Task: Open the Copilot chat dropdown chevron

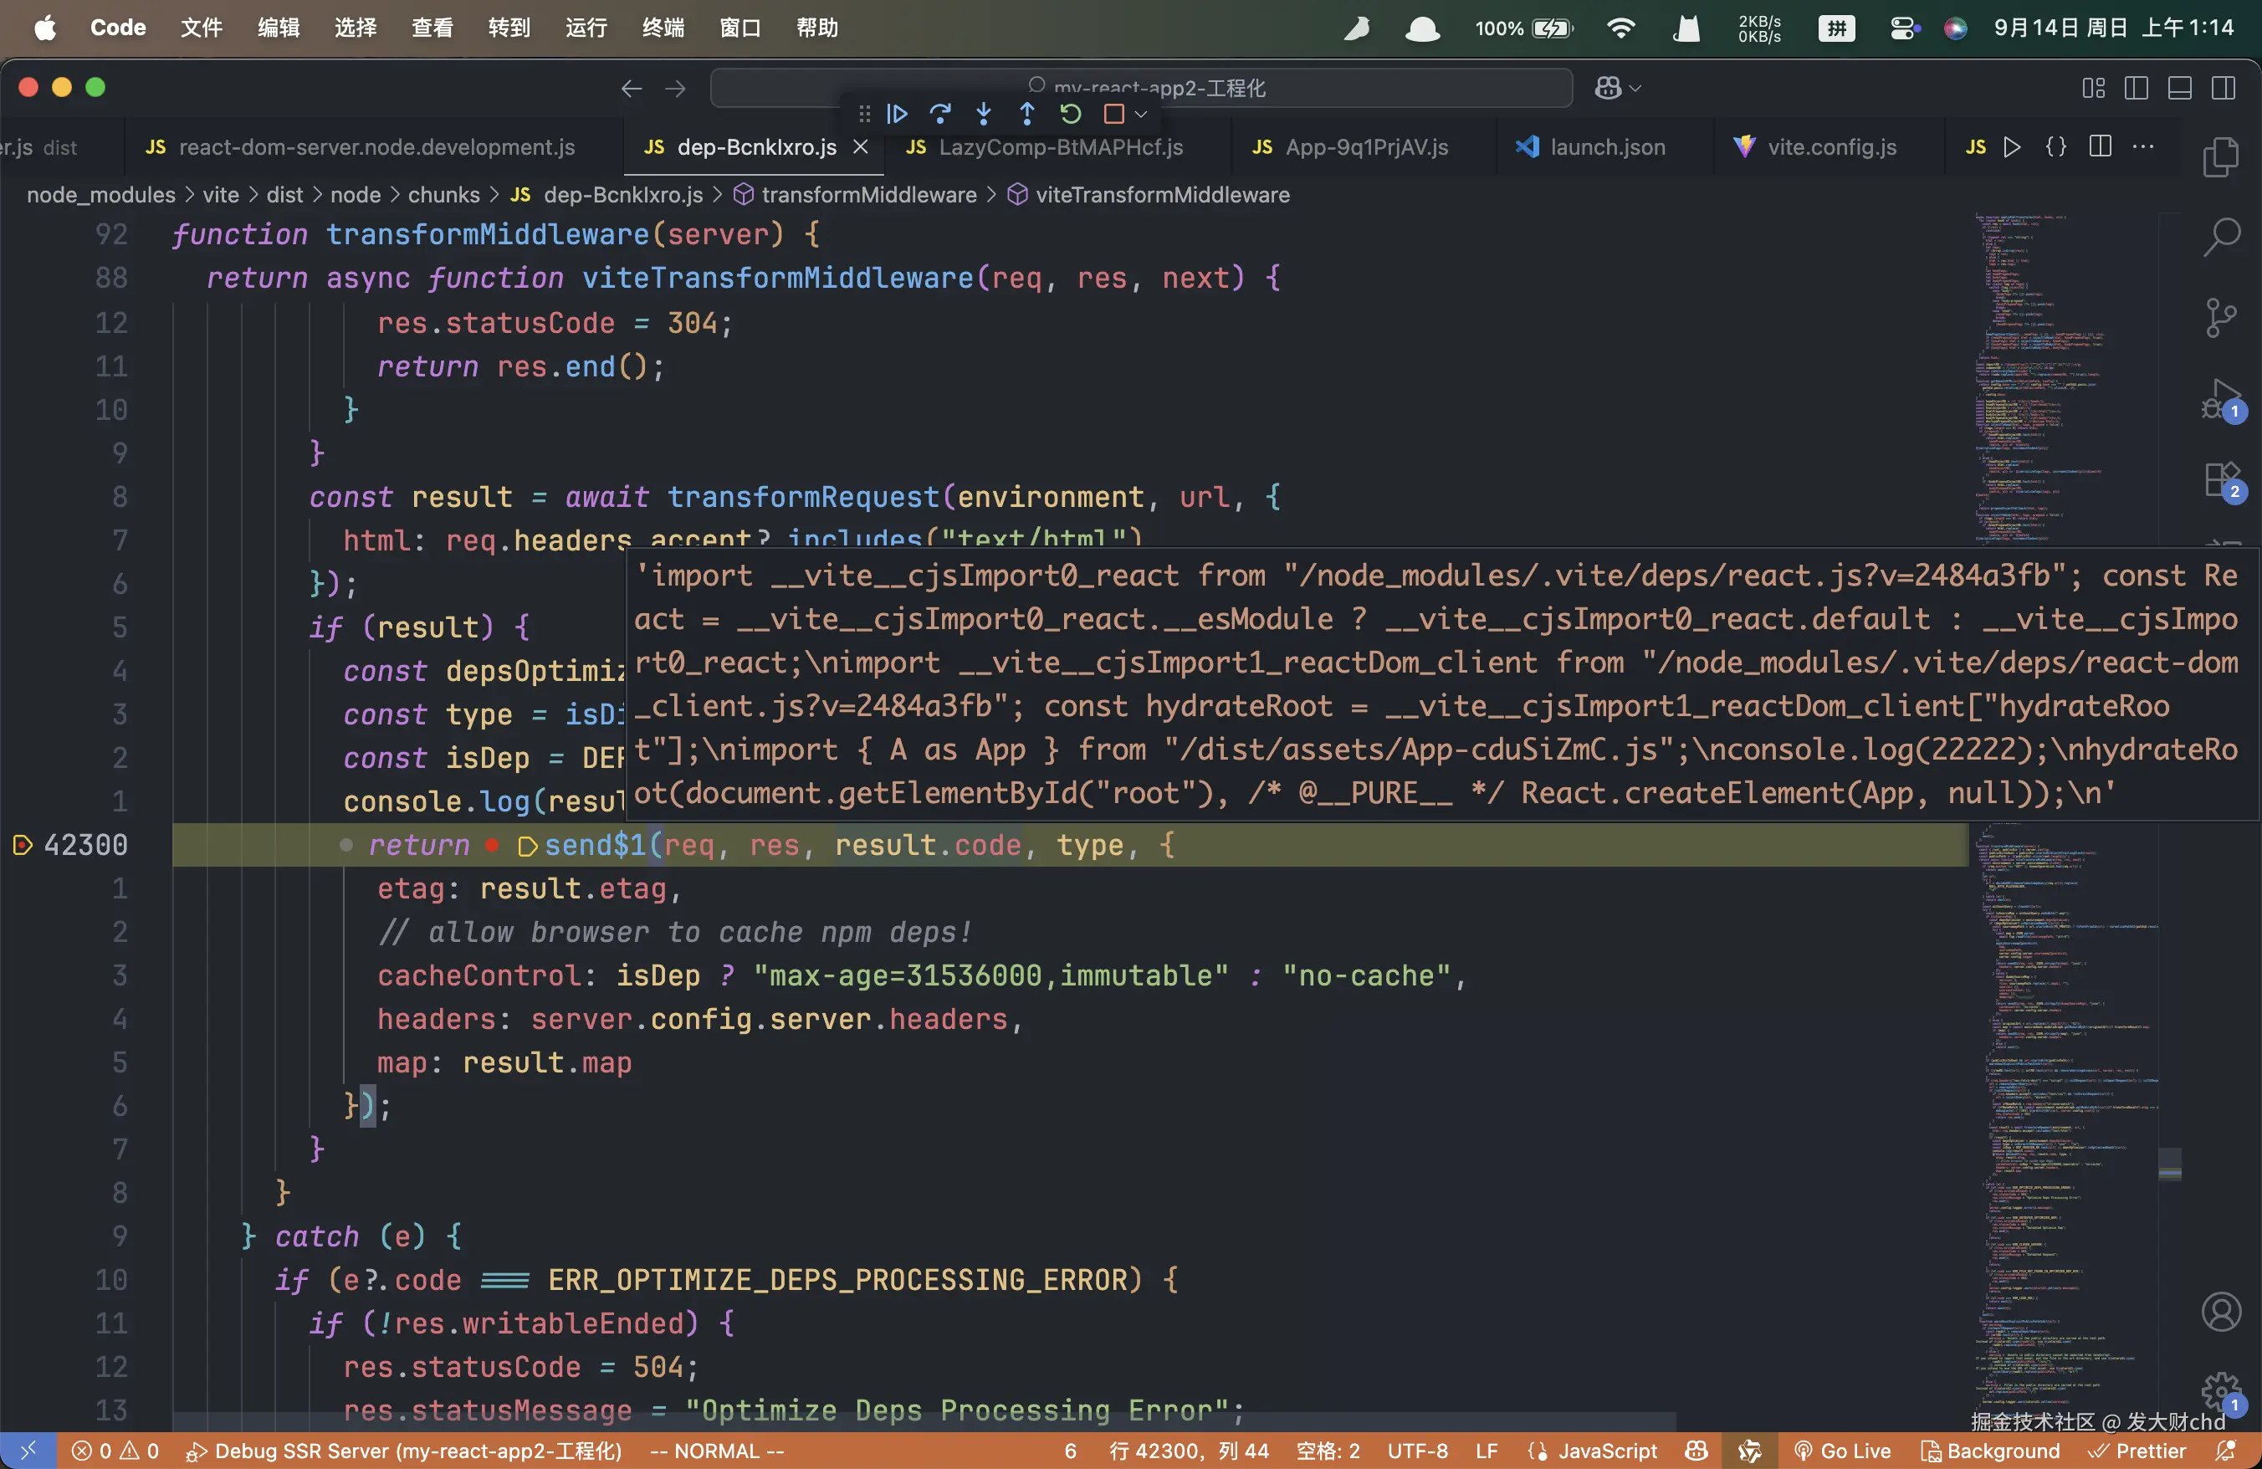Action: click(x=1635, y=89)
